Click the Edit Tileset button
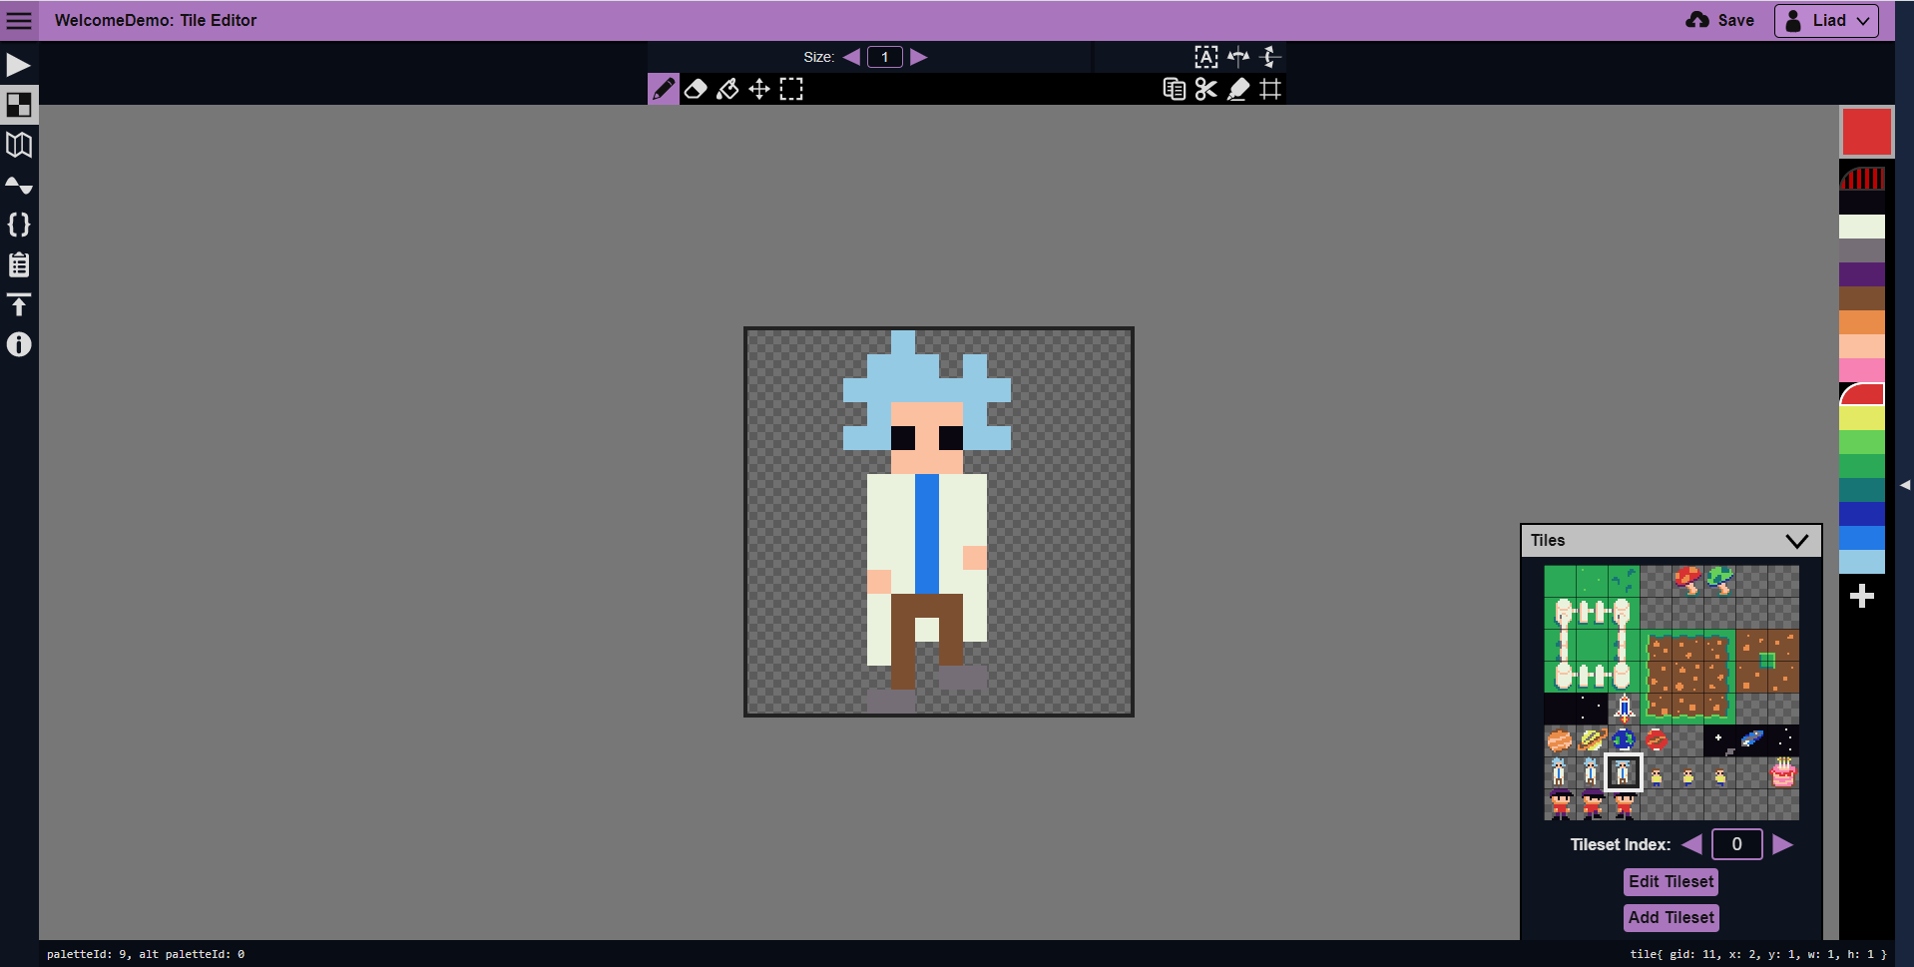Screen dimensions: 1914x967 1672,881
